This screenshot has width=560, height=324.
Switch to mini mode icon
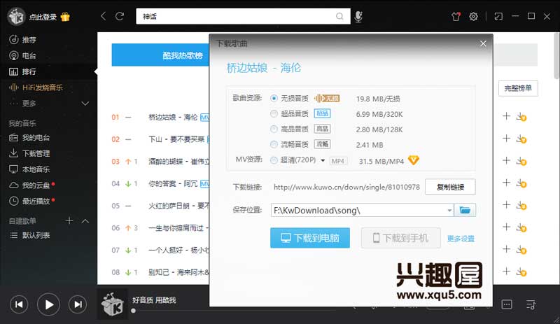coord(498,16)
